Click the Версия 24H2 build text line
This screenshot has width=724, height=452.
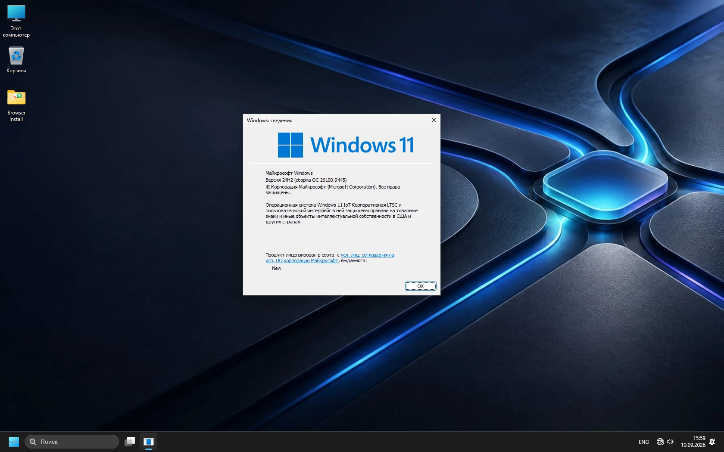(x=306, y=180)
